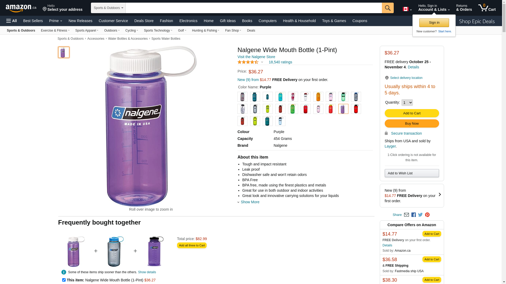Share on Pinterest icon
This screenshot has height=284, width=506.
click(427, 215)
